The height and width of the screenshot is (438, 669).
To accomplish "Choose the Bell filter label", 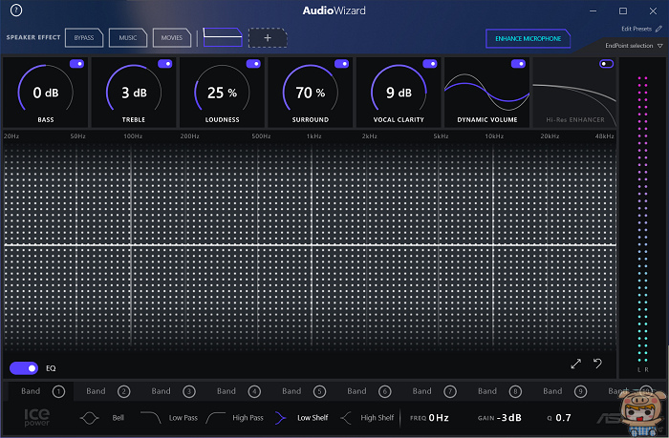I will [119, 418].
